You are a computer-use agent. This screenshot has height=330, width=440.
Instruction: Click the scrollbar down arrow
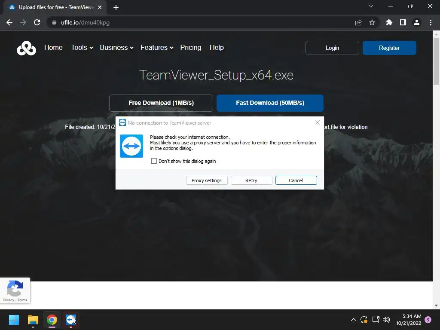click(x=436, y=306)
